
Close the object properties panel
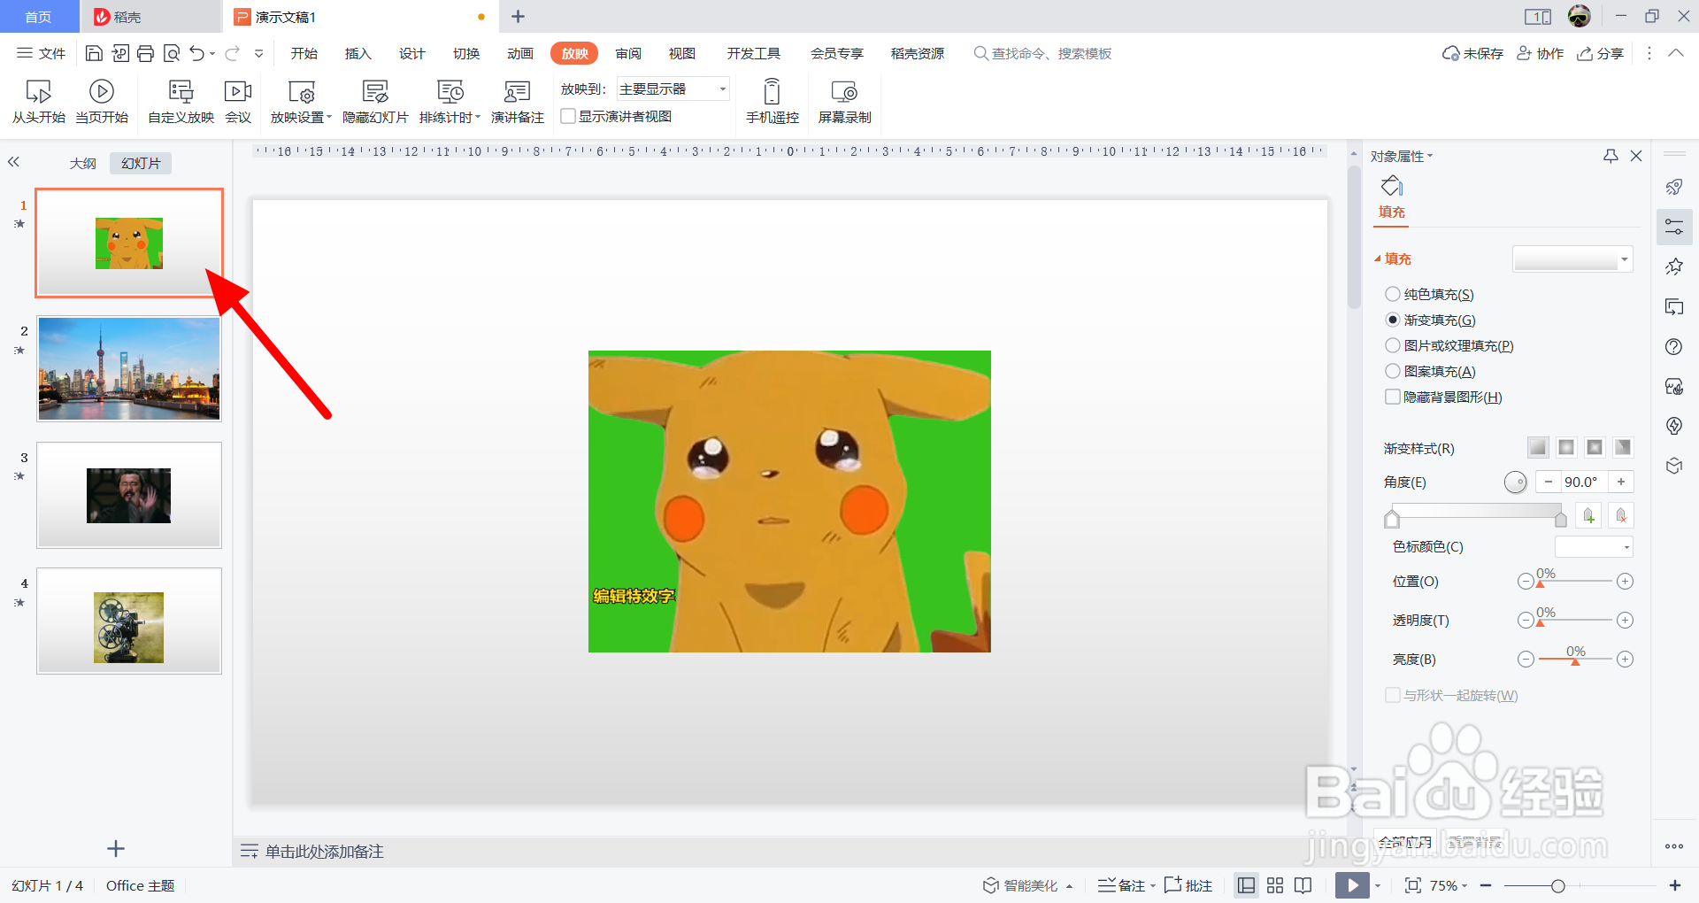(1636, 156)
